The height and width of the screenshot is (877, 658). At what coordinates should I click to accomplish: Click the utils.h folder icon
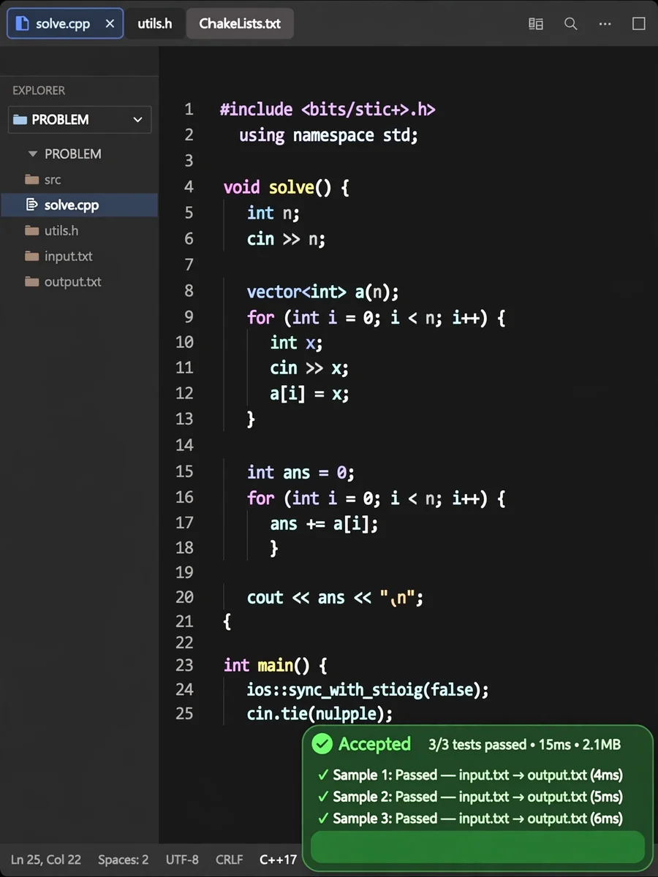pos(31,231)
